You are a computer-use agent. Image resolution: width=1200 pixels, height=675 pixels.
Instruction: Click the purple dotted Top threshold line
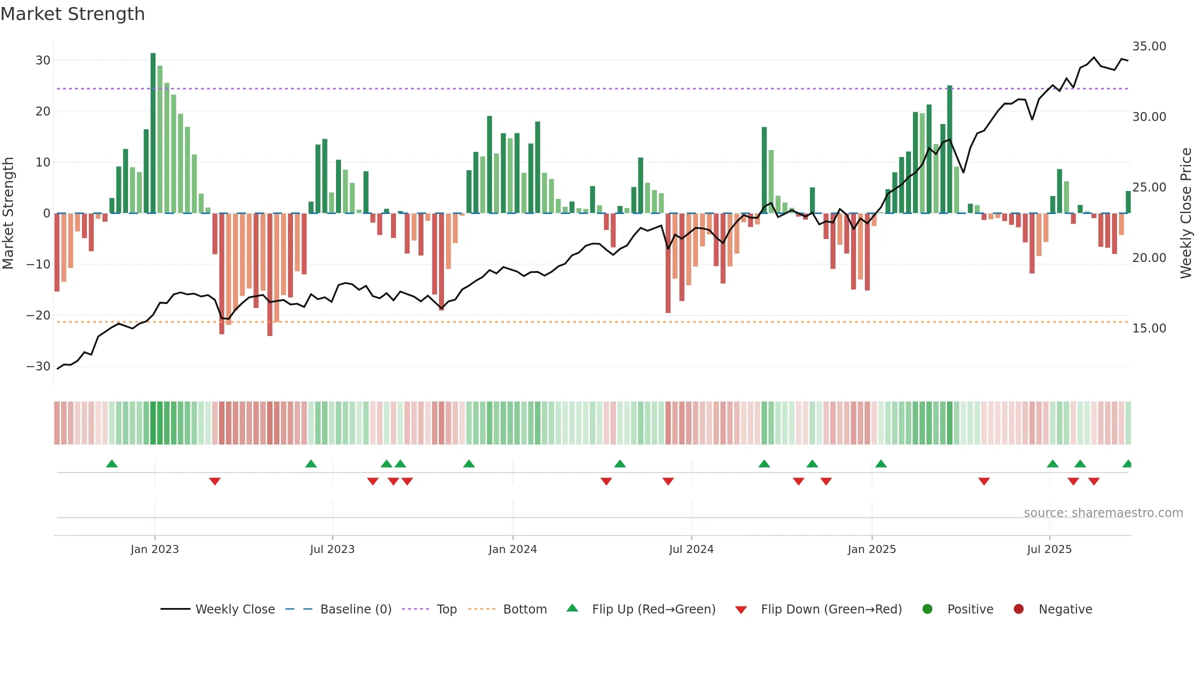pos(592,88)
